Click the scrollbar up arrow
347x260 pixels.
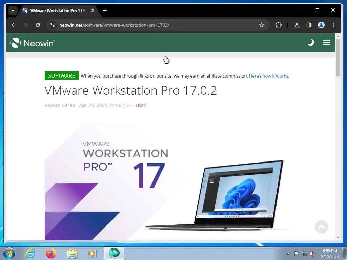click(x=338, y=36)
